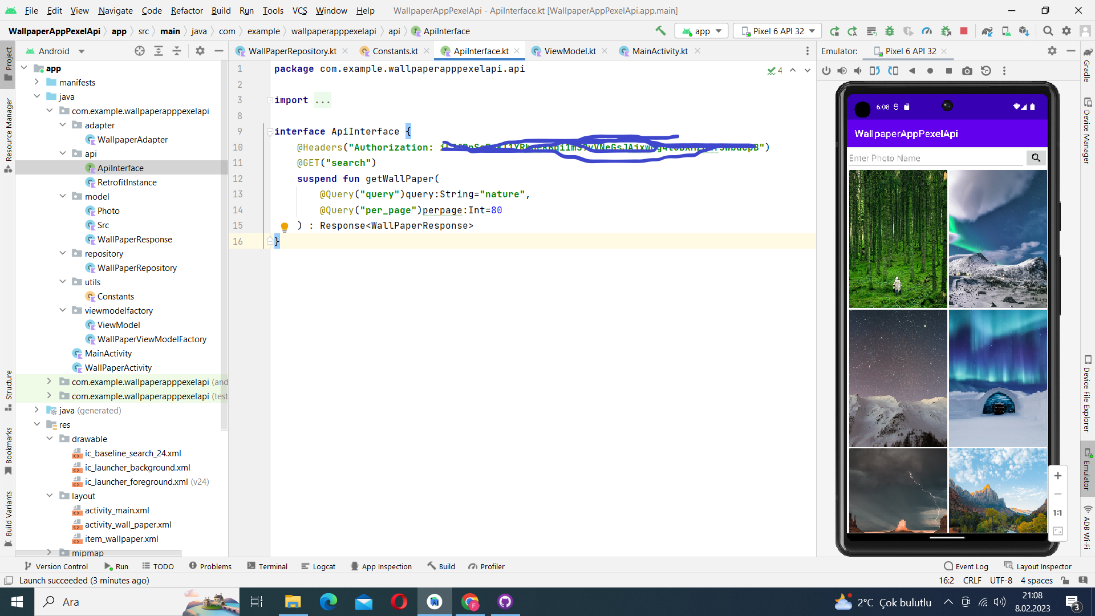Viewport: 1095px width, 616px height.
Task: Debug the app using the bug icon
Action: 890,31
